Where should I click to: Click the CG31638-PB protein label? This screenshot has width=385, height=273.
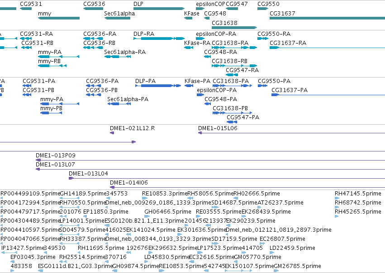click(x=230, y=108)
